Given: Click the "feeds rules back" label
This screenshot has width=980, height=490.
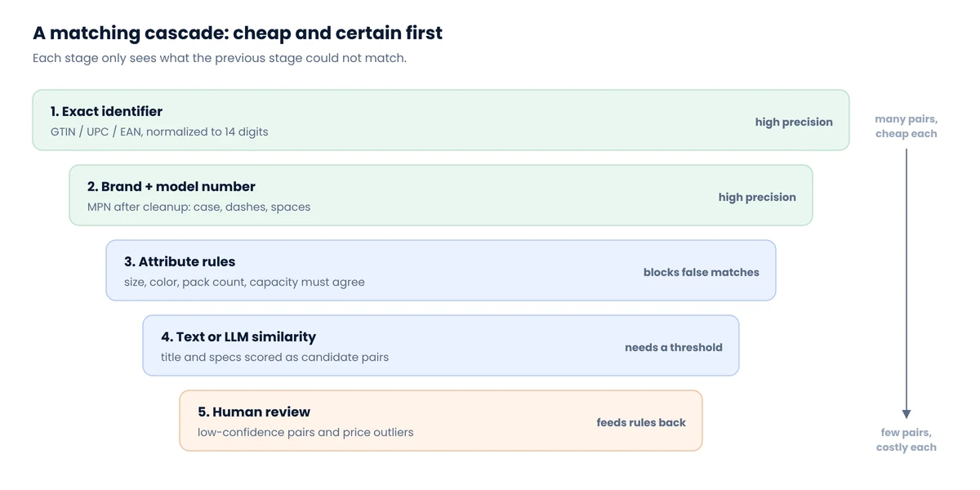Looking at the screenshot, I should tap(641, 422).
